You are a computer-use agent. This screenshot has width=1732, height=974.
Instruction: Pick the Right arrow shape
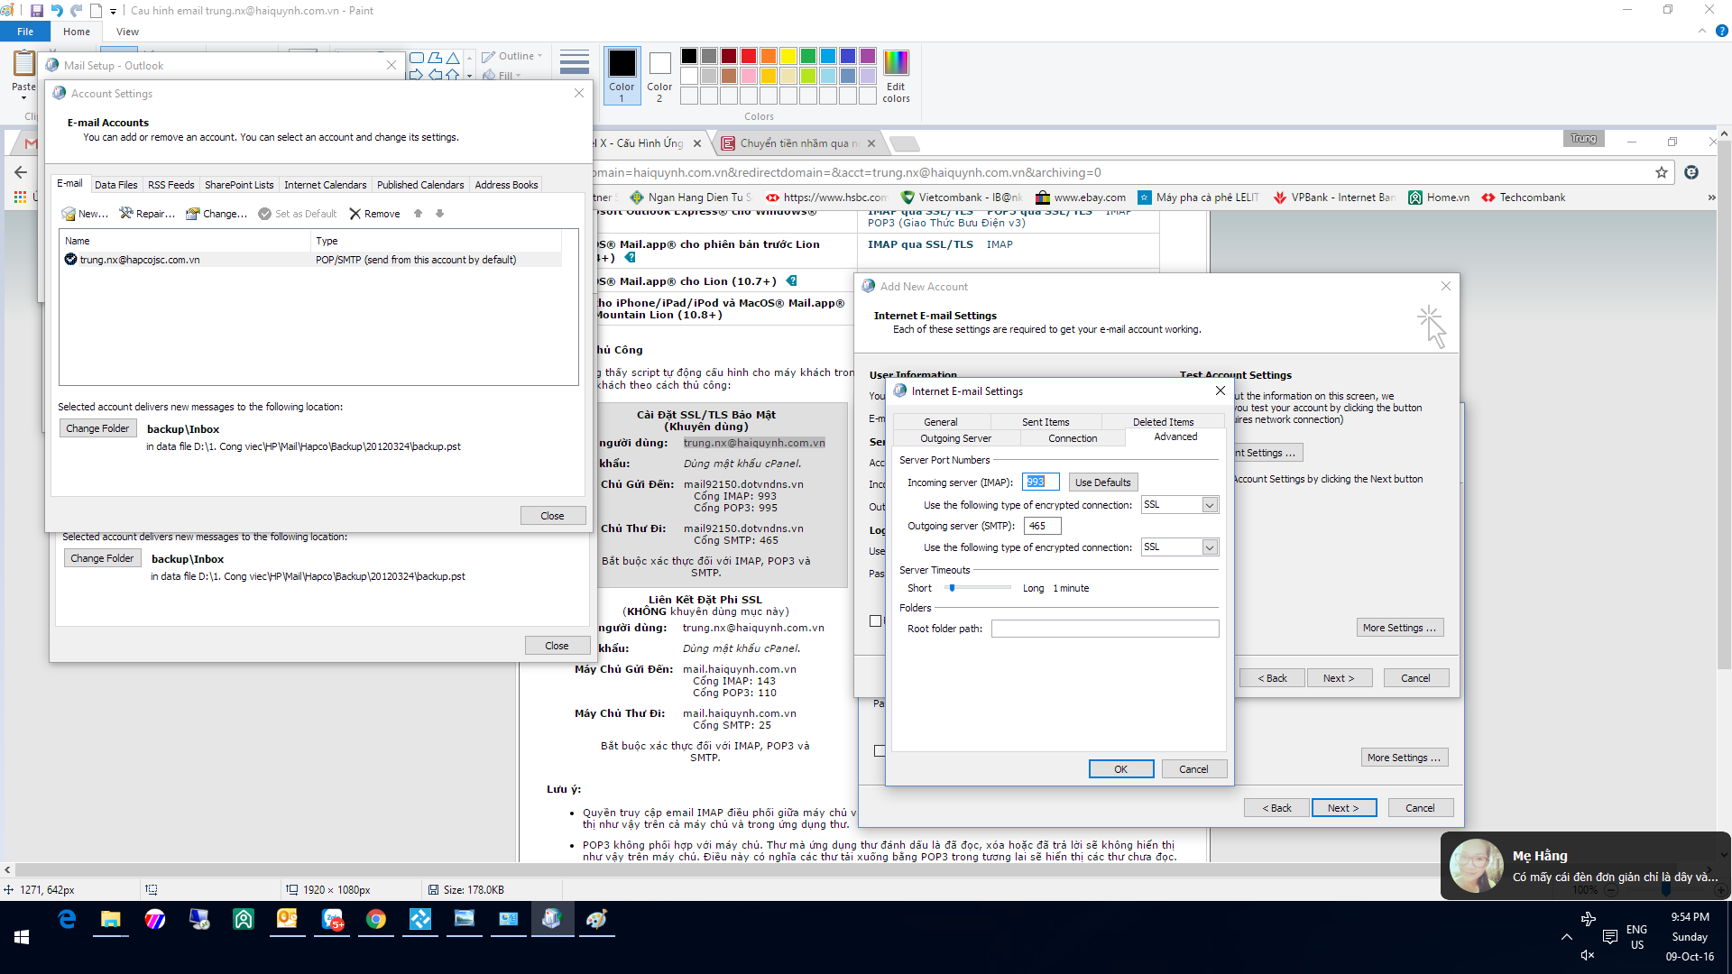(417, 75)
